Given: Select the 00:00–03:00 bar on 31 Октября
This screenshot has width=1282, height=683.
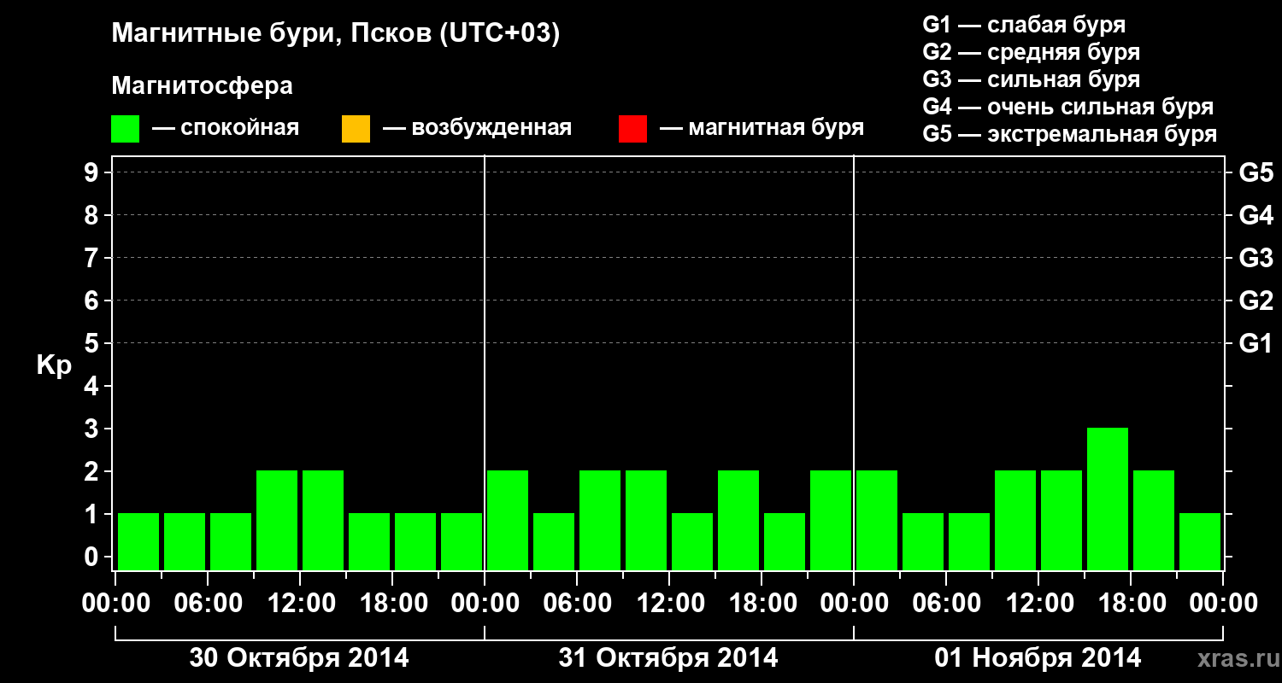Looking at the screenshot, I should (508, 520).
